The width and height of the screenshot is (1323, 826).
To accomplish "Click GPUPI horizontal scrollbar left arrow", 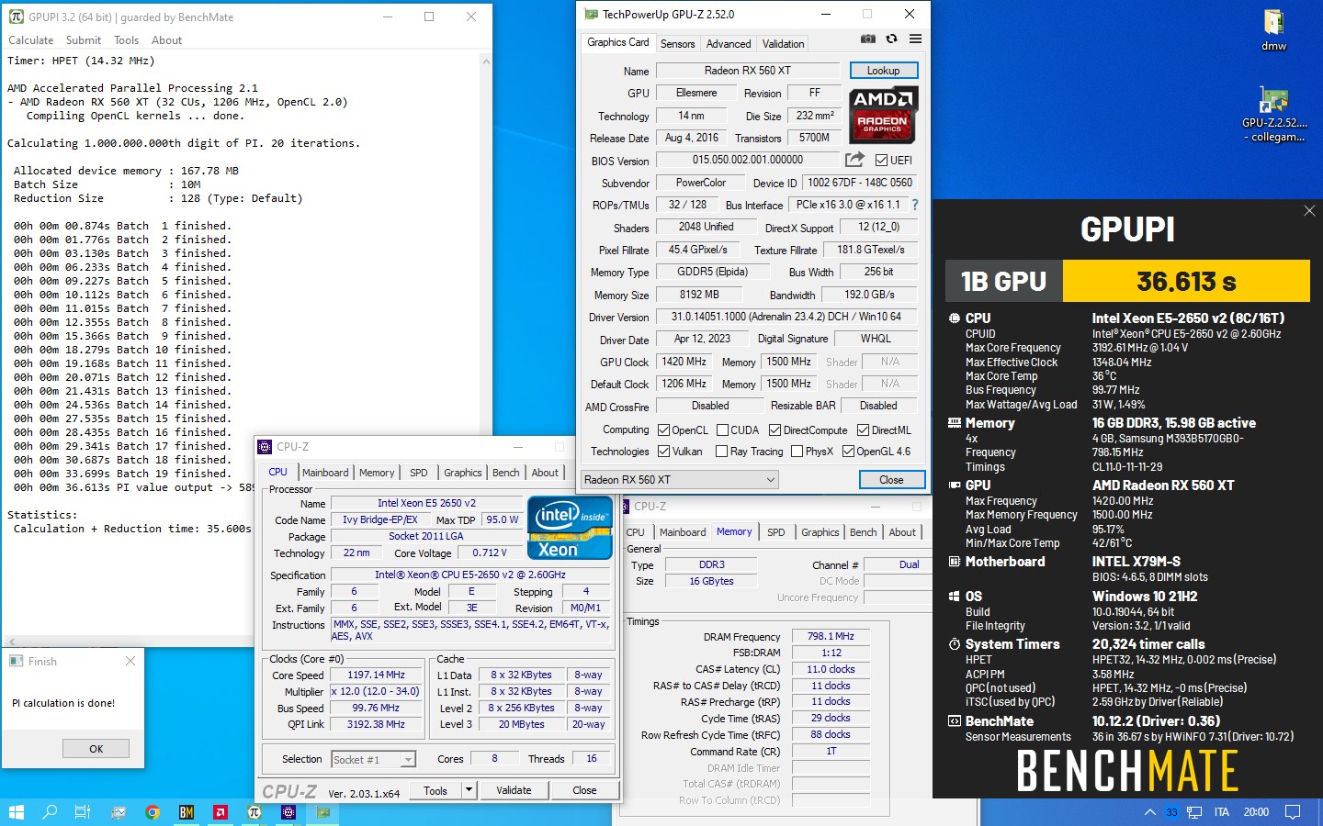I will tap(11, 642).
